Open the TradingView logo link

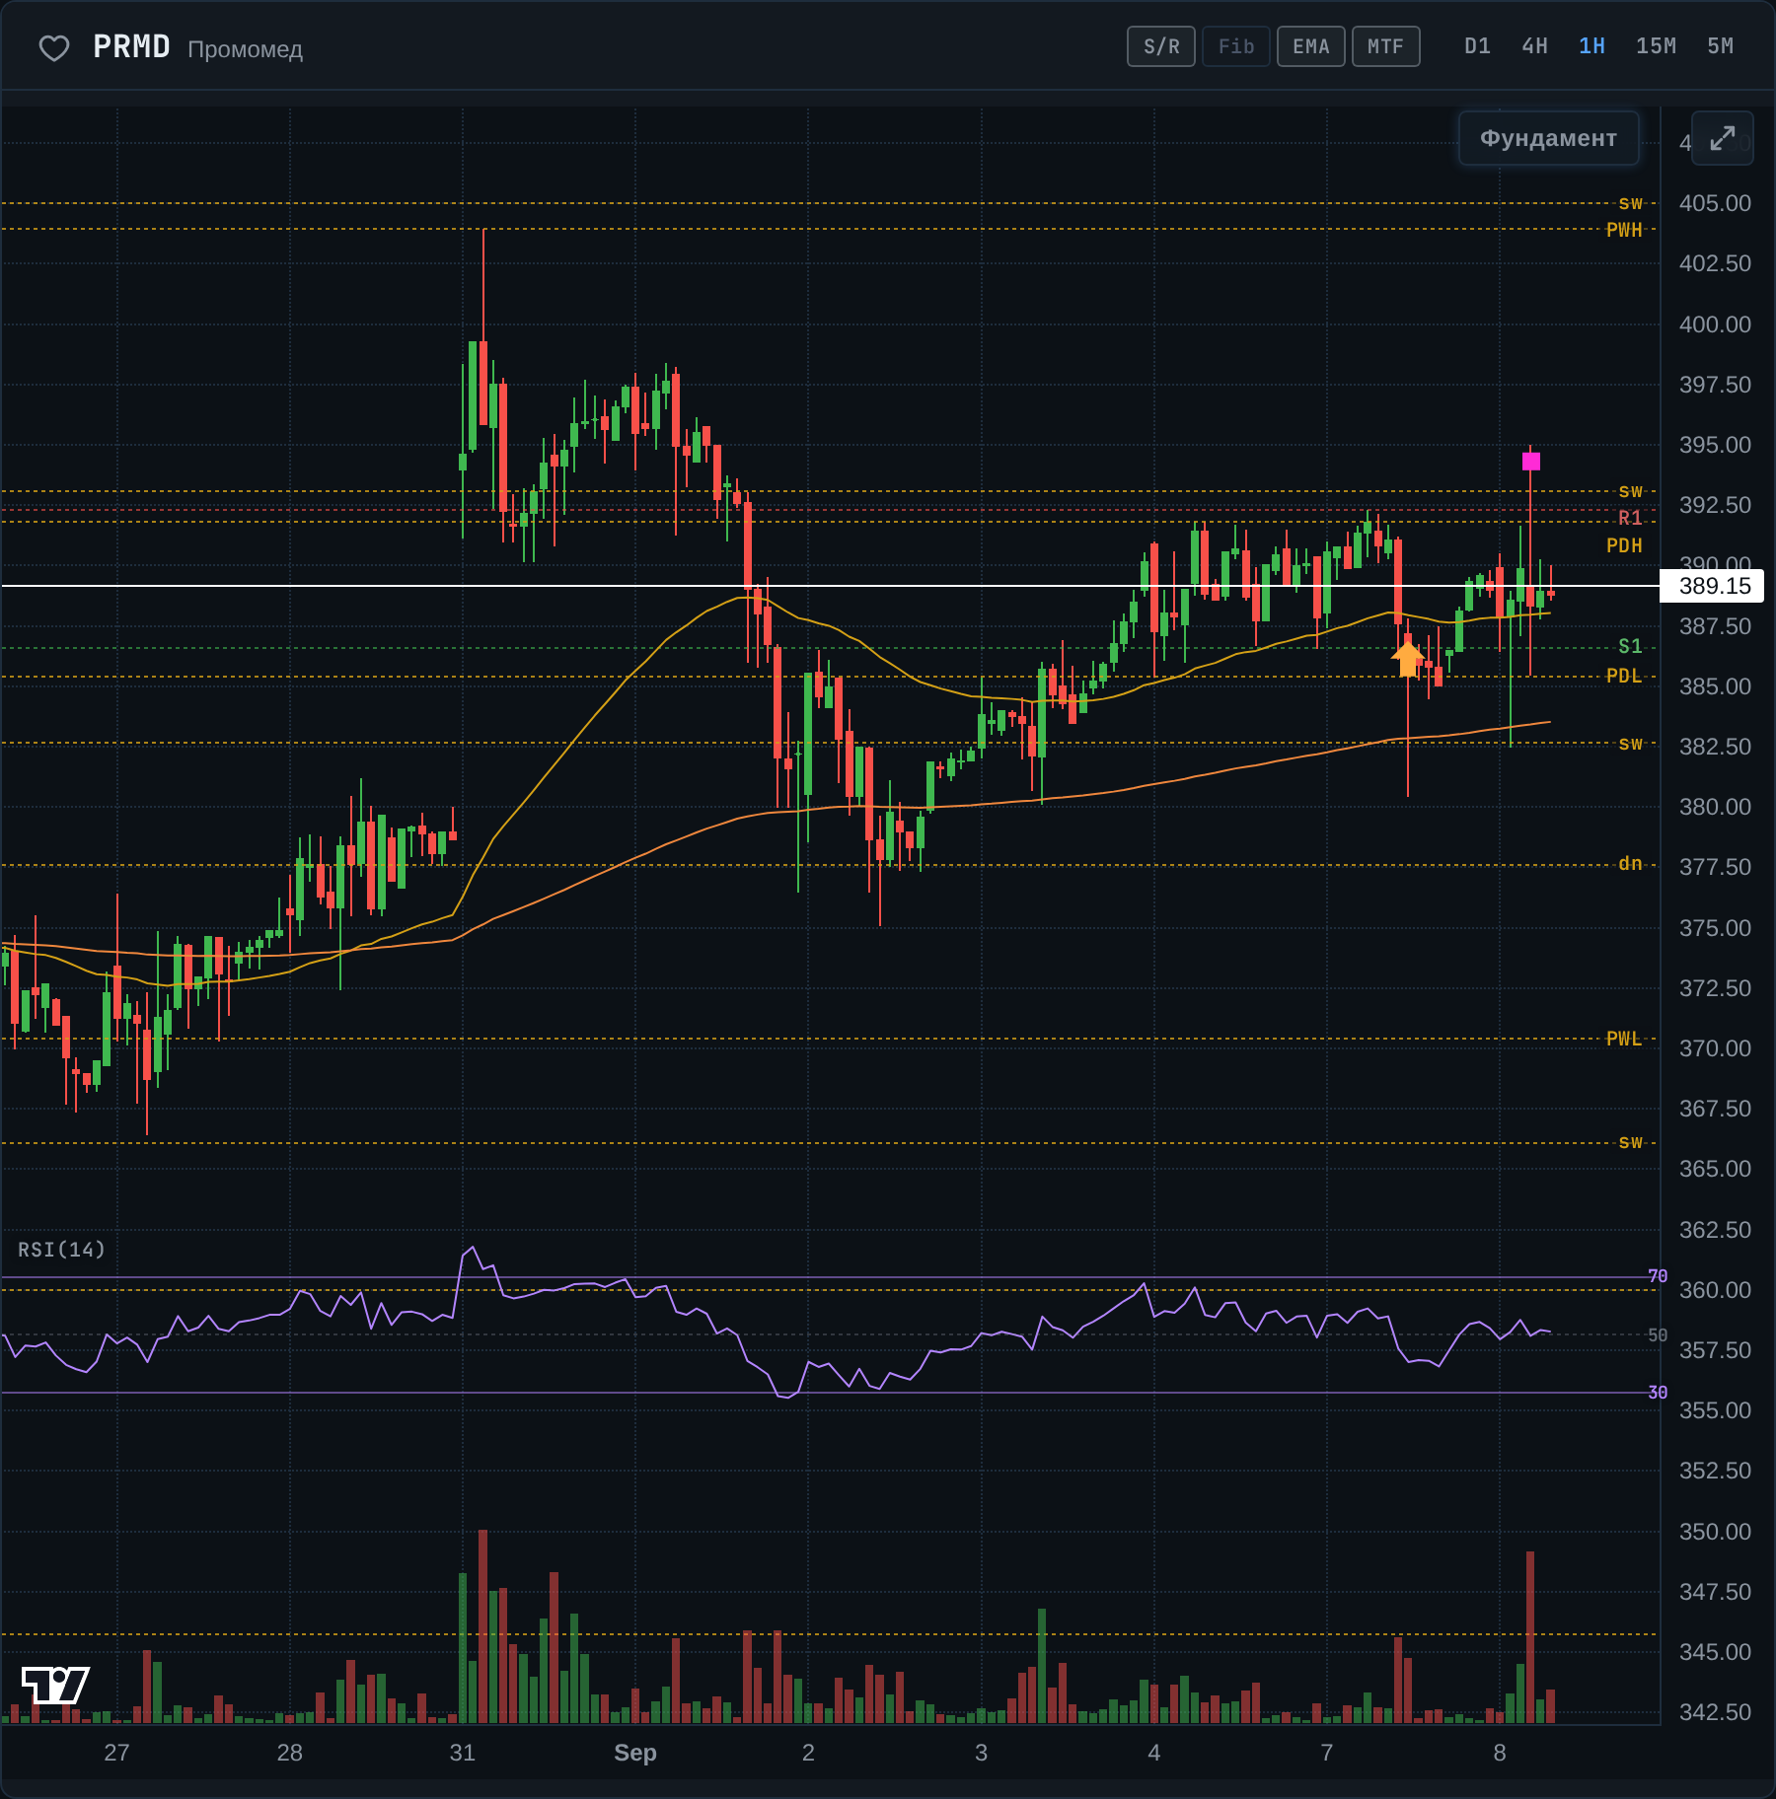[55, 1685]
